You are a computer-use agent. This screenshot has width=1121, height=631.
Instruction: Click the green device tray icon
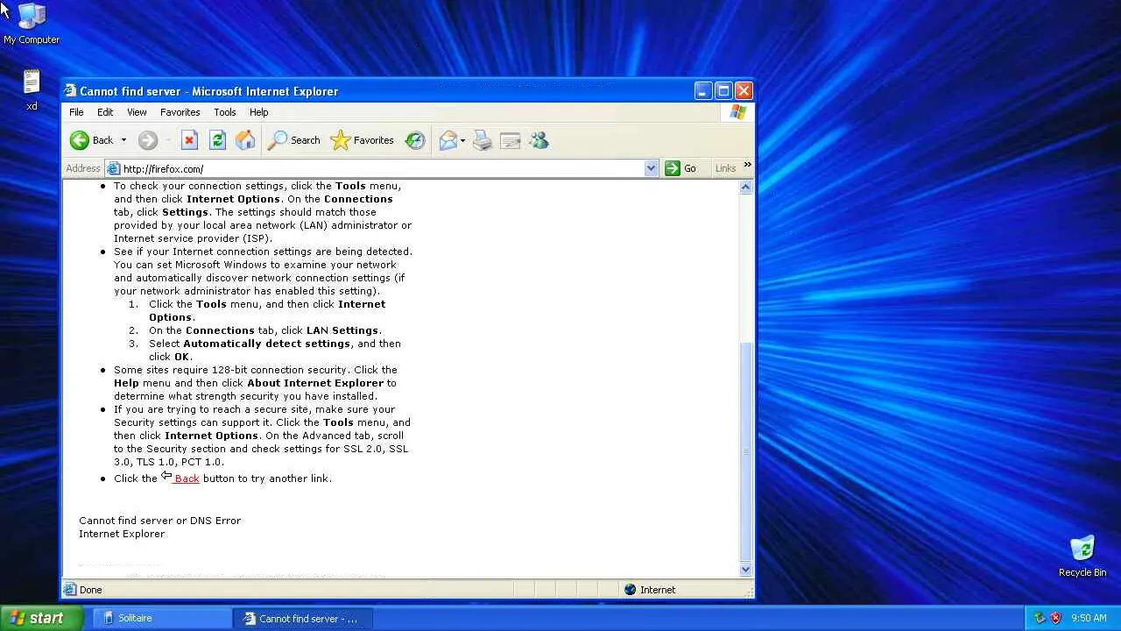(1040, 618)
